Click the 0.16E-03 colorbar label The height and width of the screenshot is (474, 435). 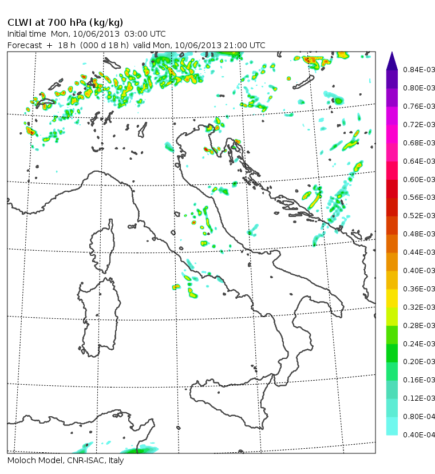click(419, 380)
